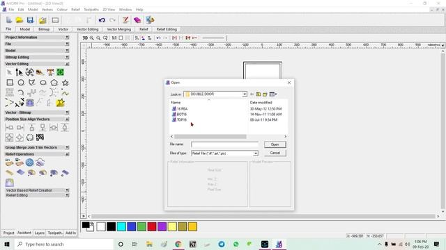Open the Relief menu
Image resolution: width=446 pixels, height=250 pixels.
point(75,9)
